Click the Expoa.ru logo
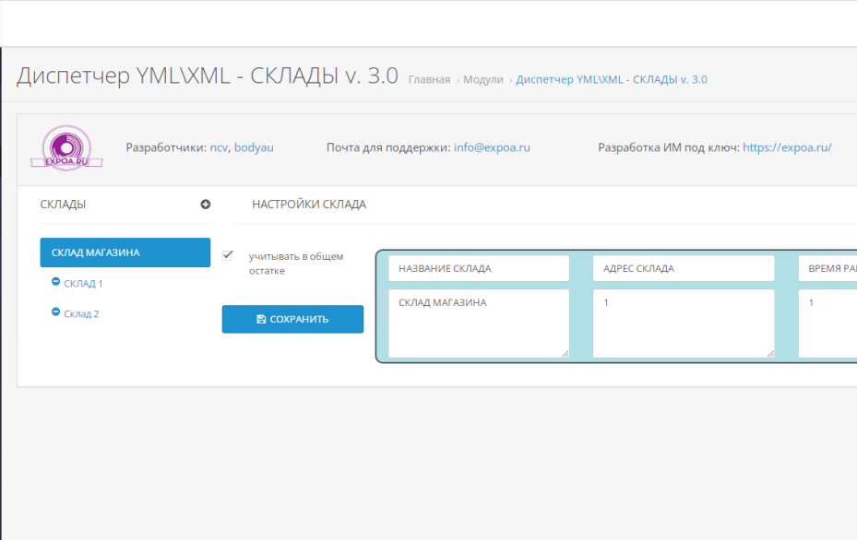857x540 pixels. [x=66, y=147]
